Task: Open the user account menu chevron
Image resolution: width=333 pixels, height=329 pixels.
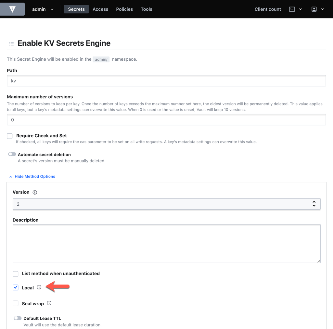Action: pos(323,9)
